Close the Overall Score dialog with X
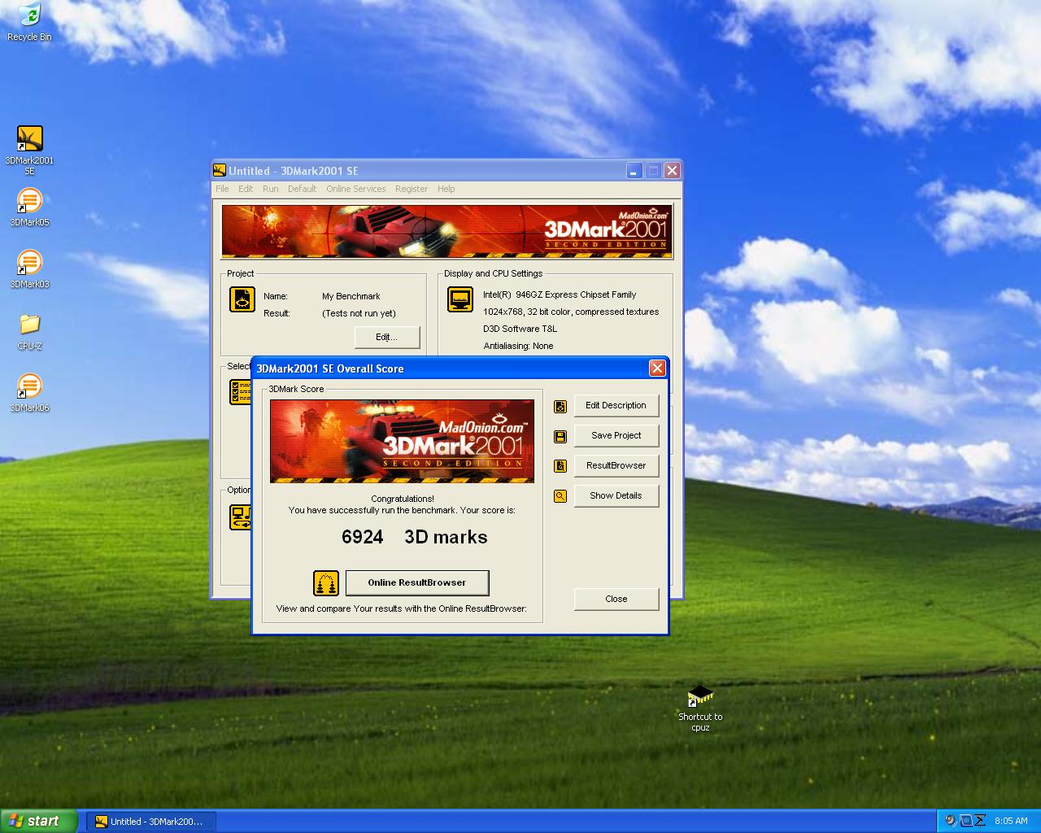Screen dimensions: 1041x833 tap(657, 369)
